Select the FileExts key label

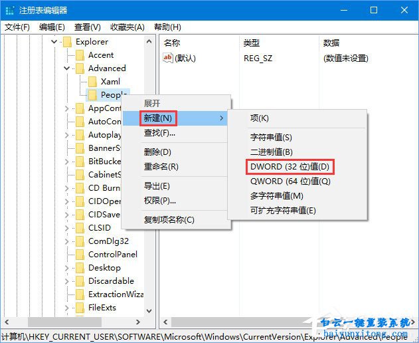(x=102, y=308)
